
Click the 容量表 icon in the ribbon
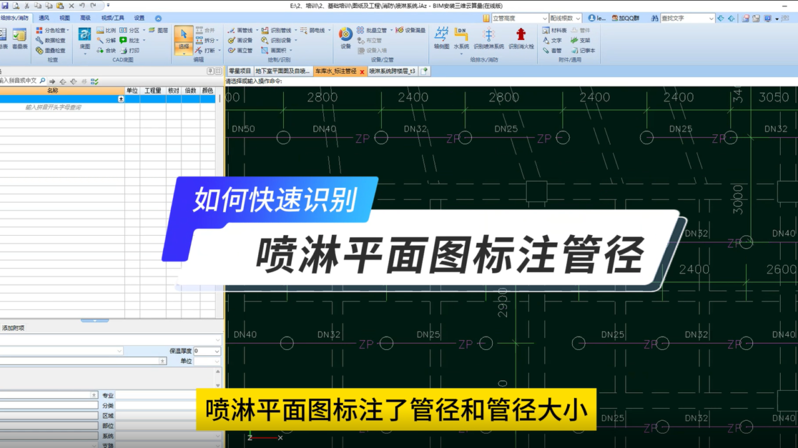pos(19,38)
